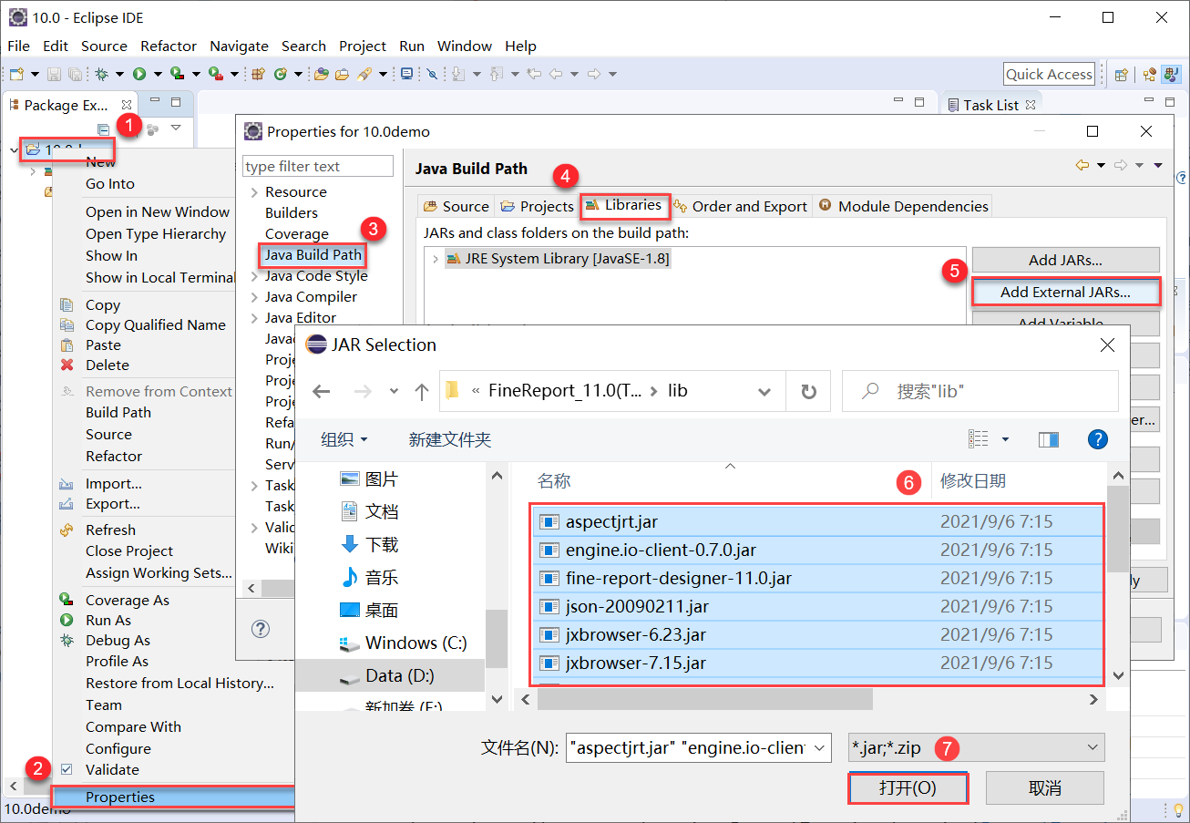This screenshot has height=823, width=1190.
Task: Switch to the Java EE perspective icon
Action: coord(1150,75)
